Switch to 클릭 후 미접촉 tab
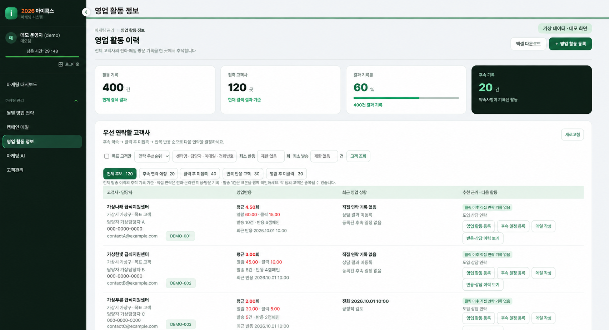Viewport: 609px width, 330px height. 200,174
